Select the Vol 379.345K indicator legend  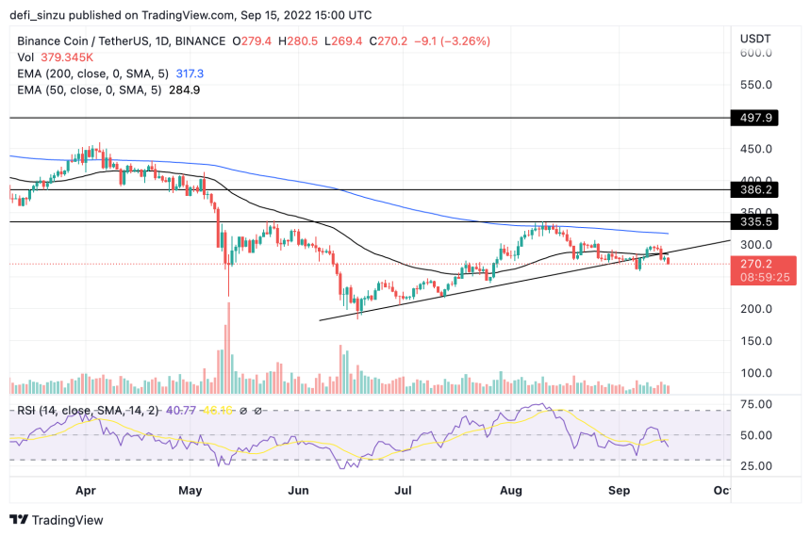(56, 57)
